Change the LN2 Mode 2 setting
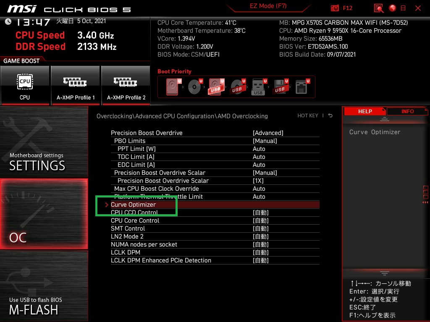 coord(215,236)
